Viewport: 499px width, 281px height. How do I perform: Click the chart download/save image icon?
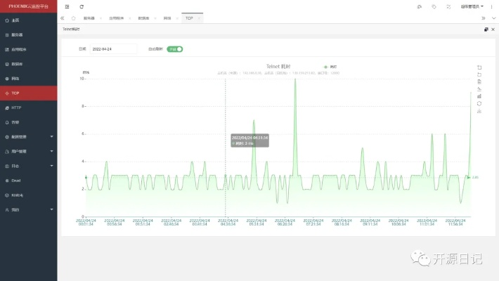tap(479, 111)
